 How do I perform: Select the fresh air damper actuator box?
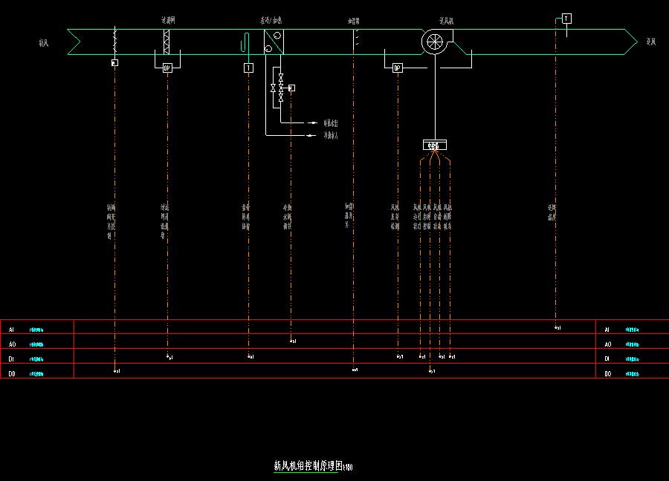(114, 63)
